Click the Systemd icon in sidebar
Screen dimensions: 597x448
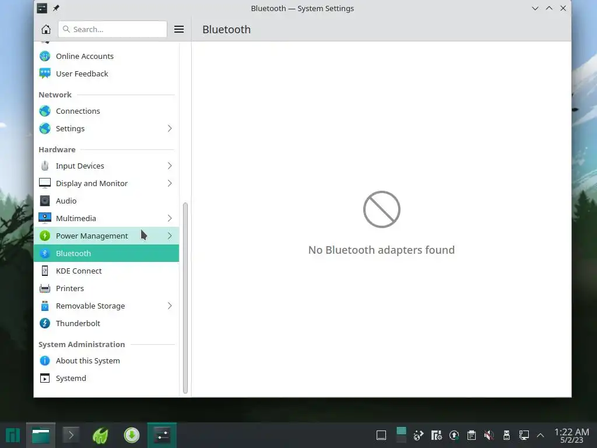tap(44, 378)
